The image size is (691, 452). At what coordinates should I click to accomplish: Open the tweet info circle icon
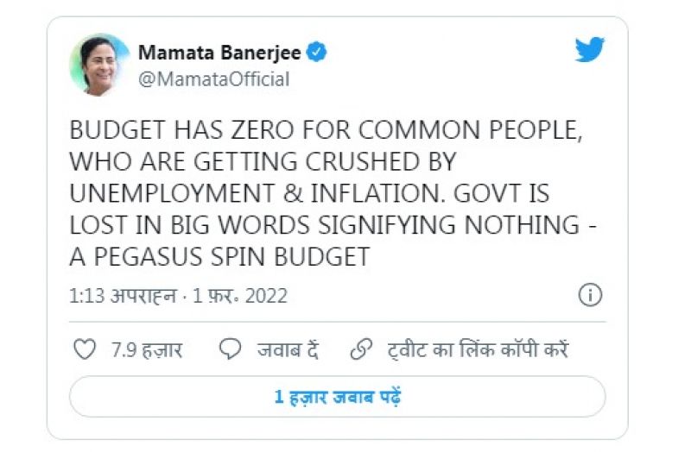(590, 295)
